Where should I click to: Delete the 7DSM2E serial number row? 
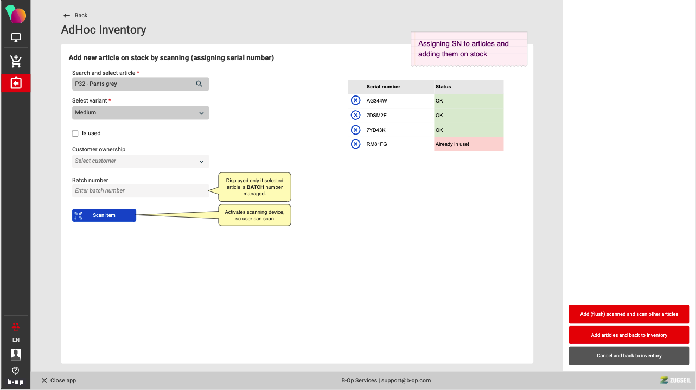coord(355,115)
